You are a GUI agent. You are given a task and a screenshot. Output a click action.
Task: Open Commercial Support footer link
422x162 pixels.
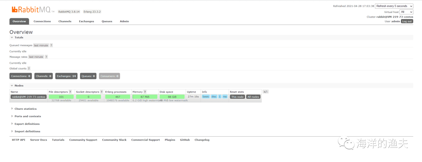(x=146, y=140)
